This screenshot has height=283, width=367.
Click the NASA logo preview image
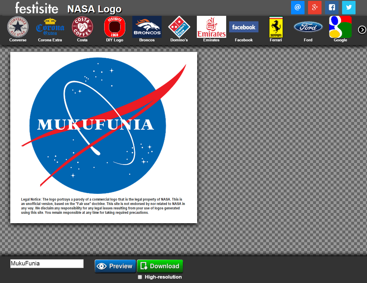coord(104,138)
